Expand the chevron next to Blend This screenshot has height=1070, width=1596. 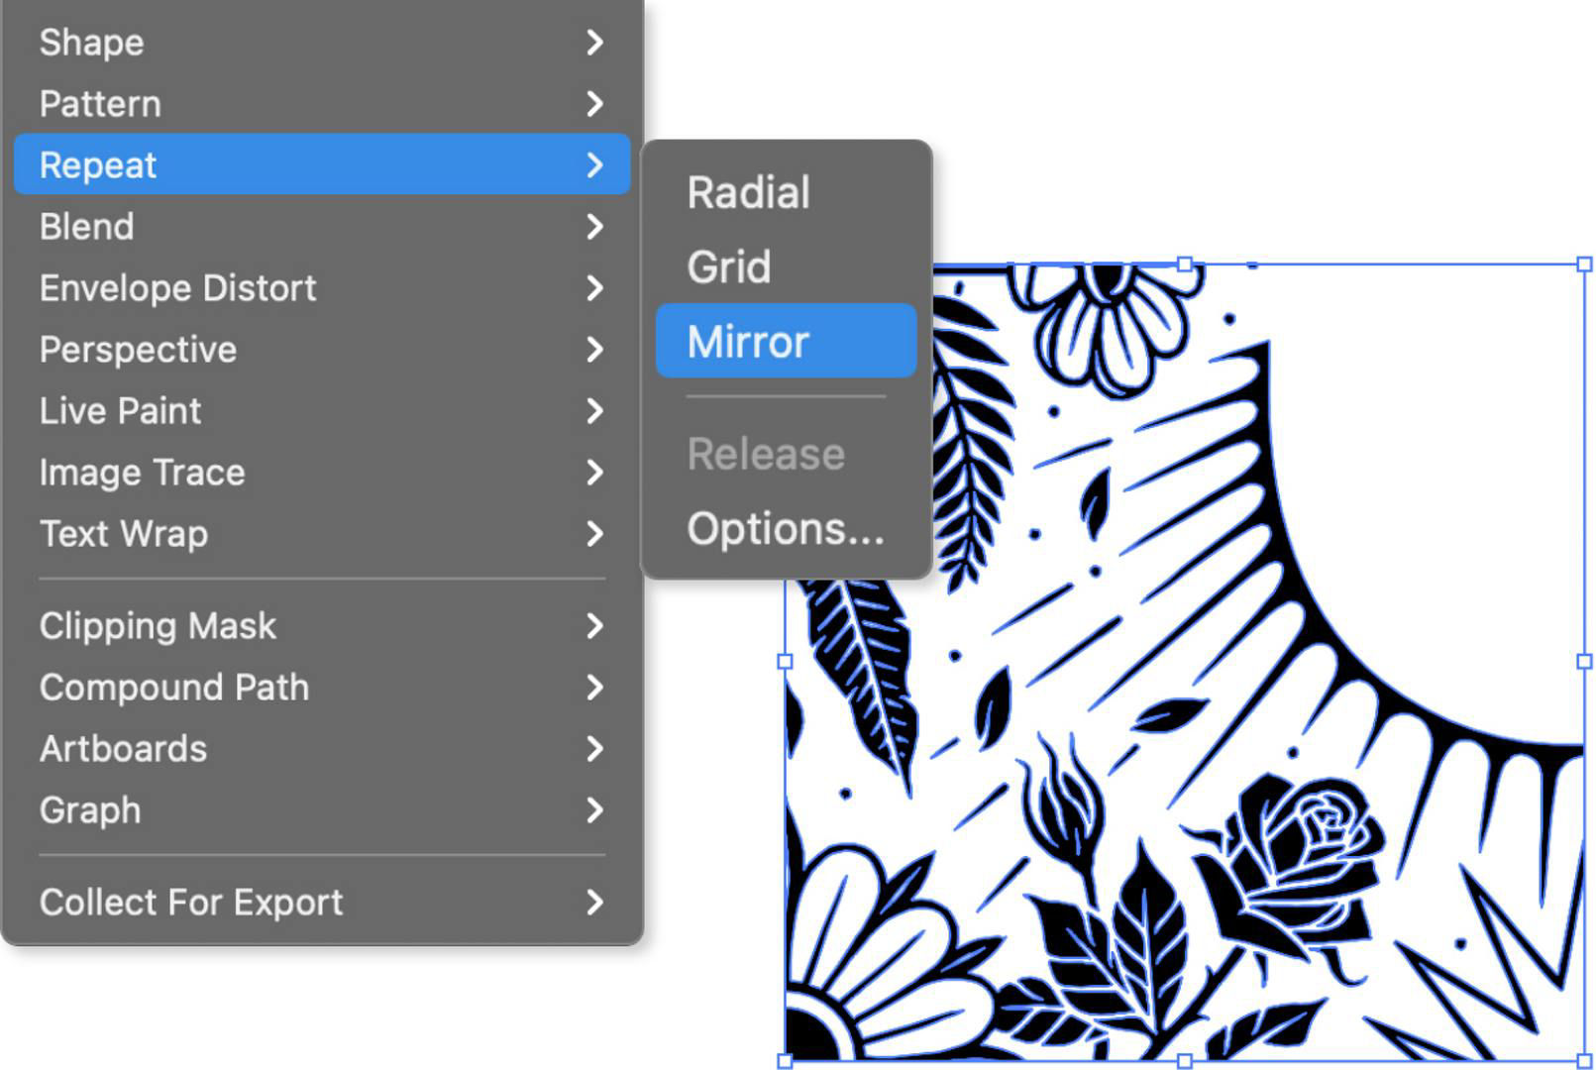(x=594, y=227)
